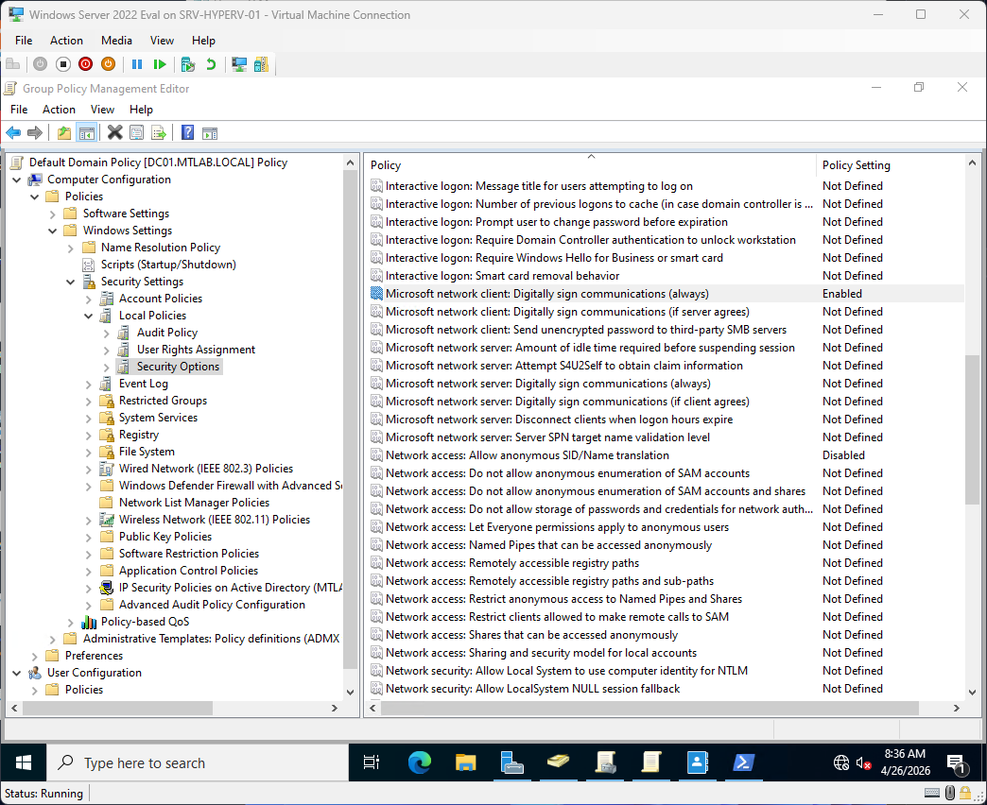
Task: Click the muted volume tray icon
Action: [x=864, y=763]
